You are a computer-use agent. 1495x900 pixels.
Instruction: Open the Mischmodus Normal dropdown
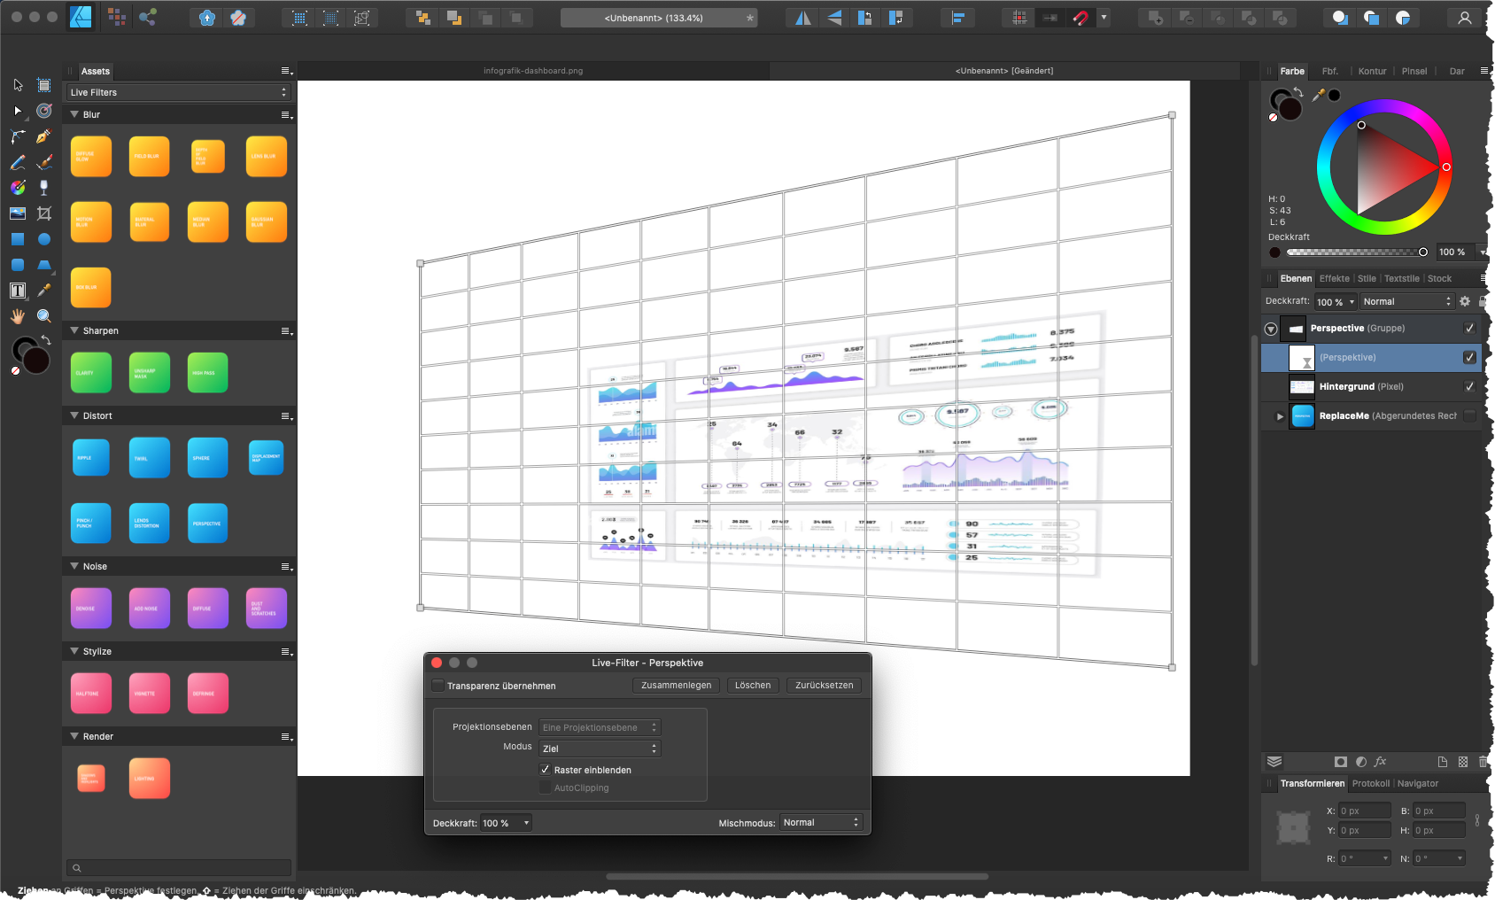point(820,822)
